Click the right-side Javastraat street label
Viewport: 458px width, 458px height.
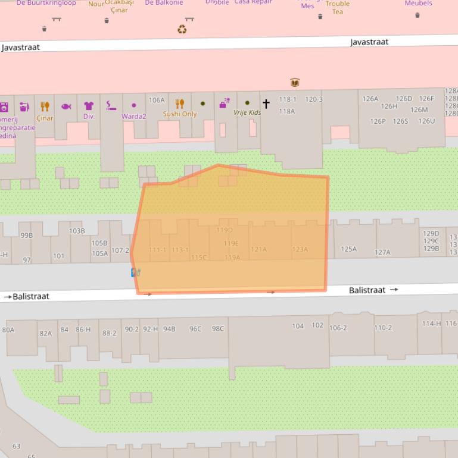[369, 42]
